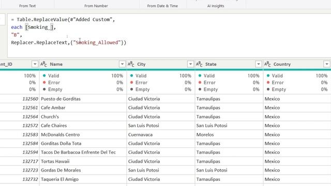Viewport: 331px width, 186px height.
Task: Select the McDonalds Centro cell
Action: click(83, 134)
